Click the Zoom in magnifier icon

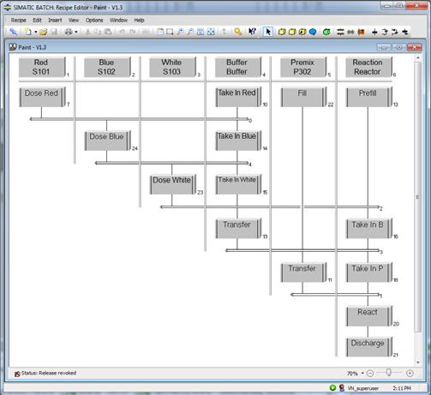click(180, 32)
